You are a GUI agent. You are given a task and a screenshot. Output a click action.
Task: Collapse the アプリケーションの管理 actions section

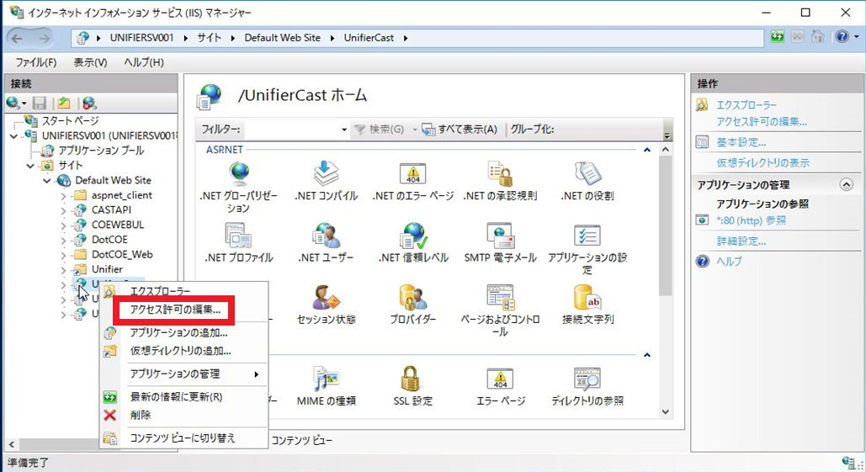pyautogui.click(x=846, y=184)
